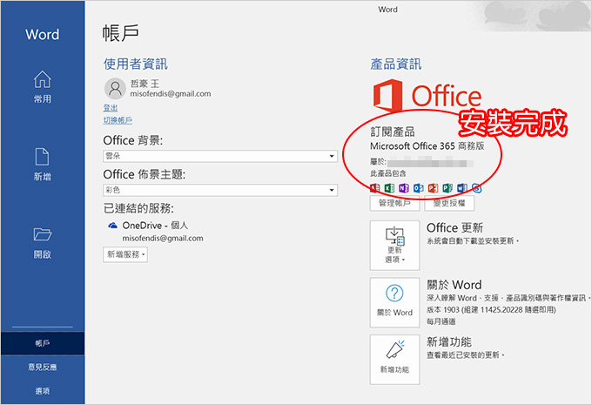Screen dimensions: 592x405
Task: Open the 新增功能 megaphone button
Action: pyautogui.click(x=394, y=360)
